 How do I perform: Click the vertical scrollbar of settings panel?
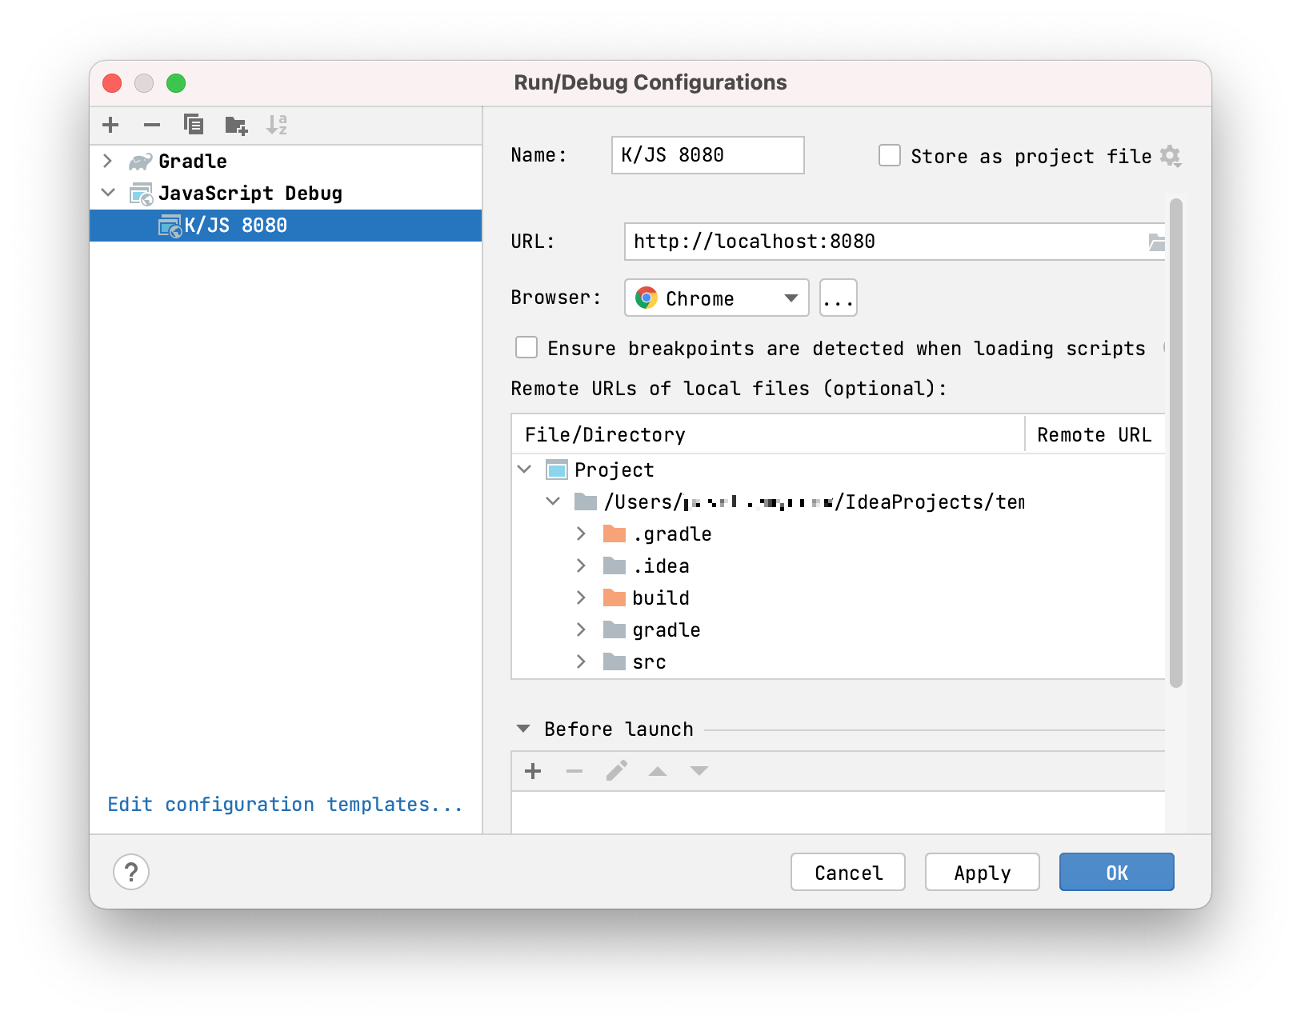pyautogui.click(x=1175, y=442)
